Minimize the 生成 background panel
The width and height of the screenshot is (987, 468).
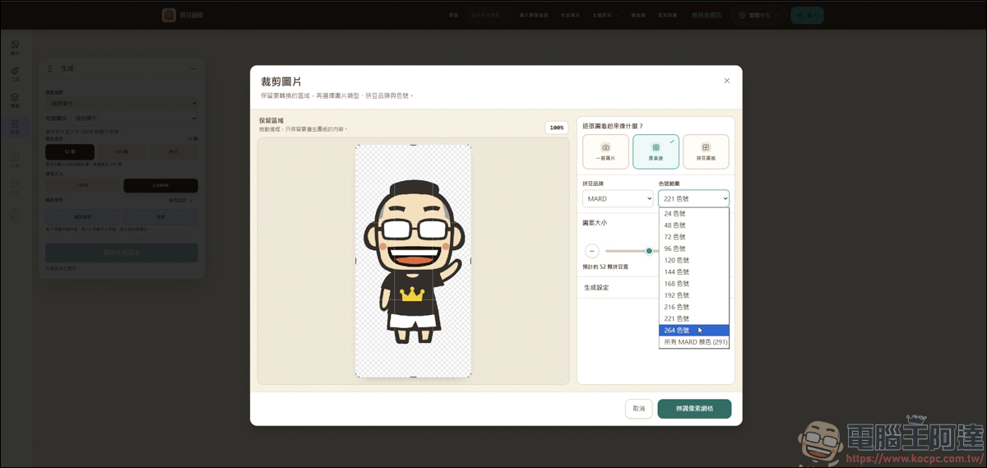193,68
